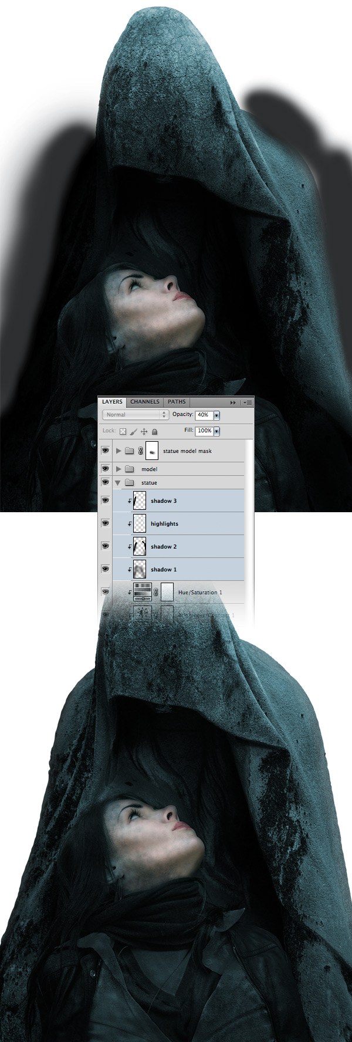The height and width of the screenshot is (1042, 352).
Task: Click the Opacity value field showing 40%
Action: point(204,415)
